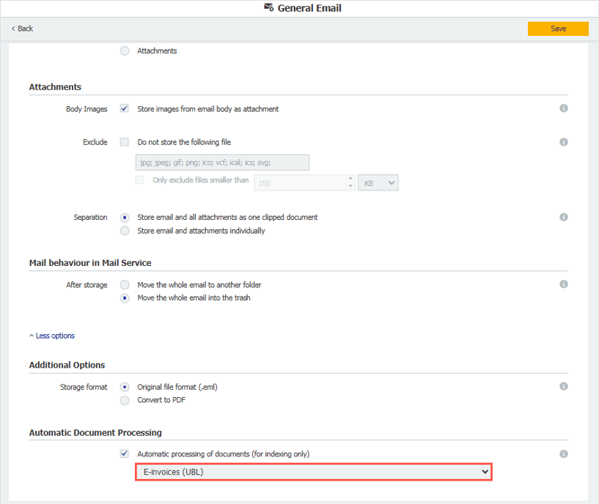The width and height of the screenshot is (599, 504).
Task: Uncheck Store images from email body
Action: [x=125, y=109]
